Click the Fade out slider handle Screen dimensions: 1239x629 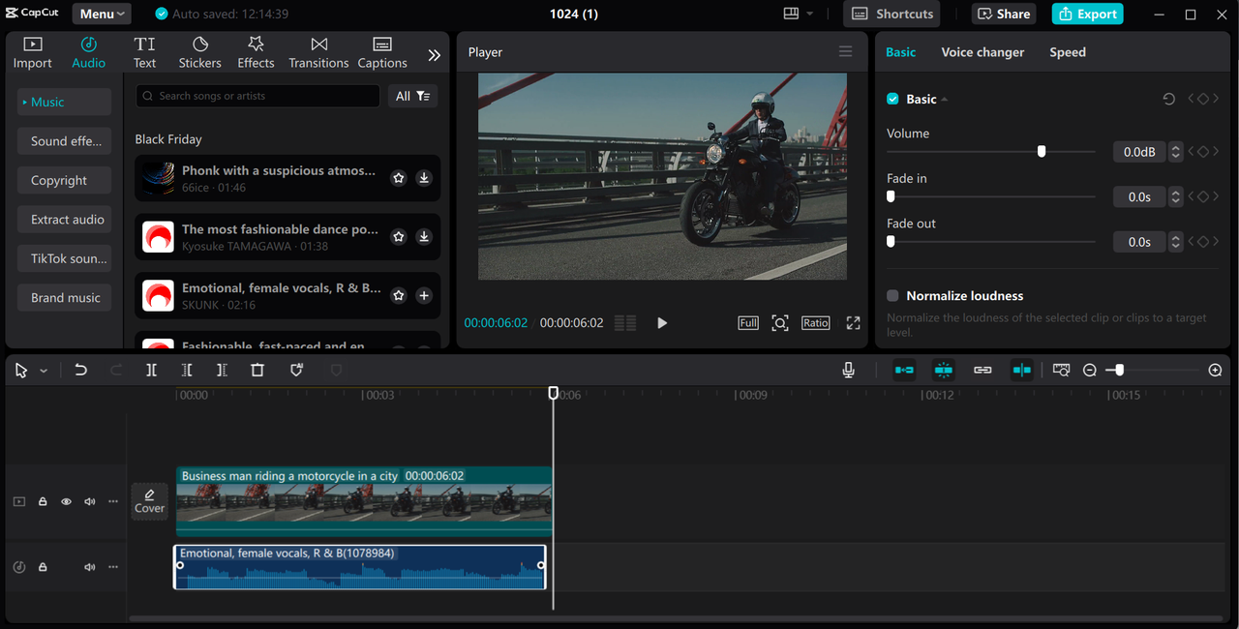point(891,241)
